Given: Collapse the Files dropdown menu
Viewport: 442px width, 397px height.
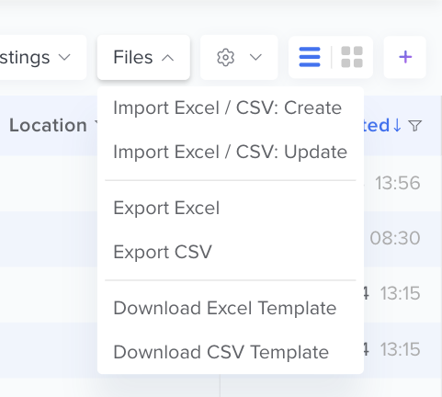Looking at the screenshot, I should pyautogui.click(x=143, y=57).
